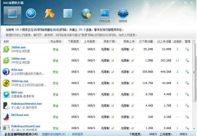Screen dimensions: 197x136
Task: Edit download limit for PalmInputService.exe
Action: pyautogui.click(x=113, y=106)
